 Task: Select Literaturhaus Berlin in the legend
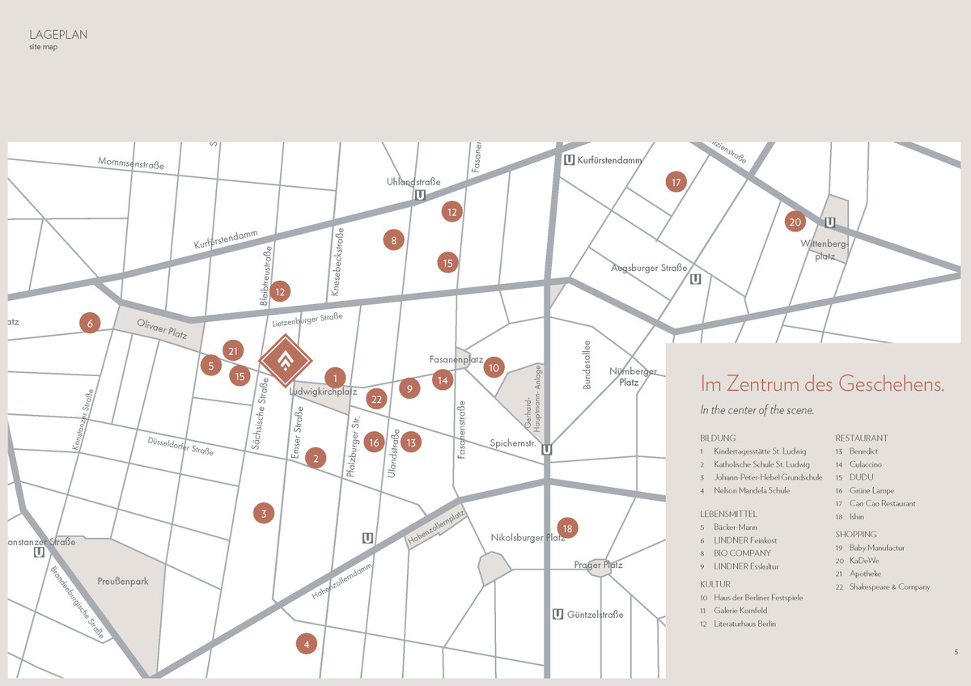[x=744, y=624]
